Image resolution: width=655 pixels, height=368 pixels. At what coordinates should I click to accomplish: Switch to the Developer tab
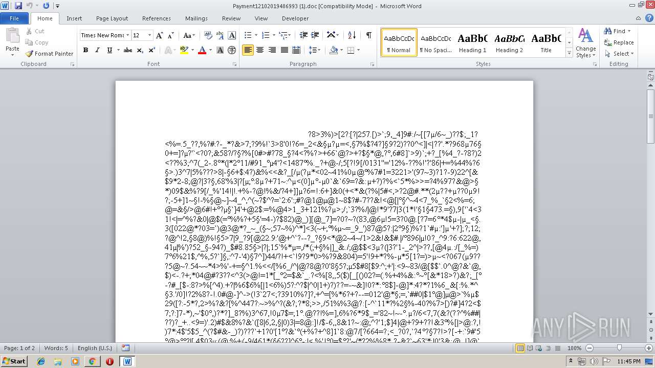295,18
